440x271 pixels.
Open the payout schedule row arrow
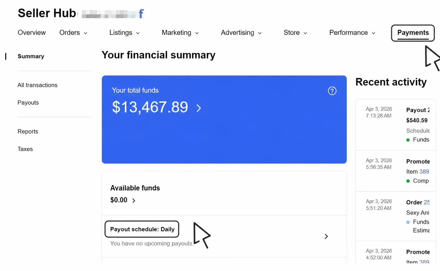pos(326,236)
